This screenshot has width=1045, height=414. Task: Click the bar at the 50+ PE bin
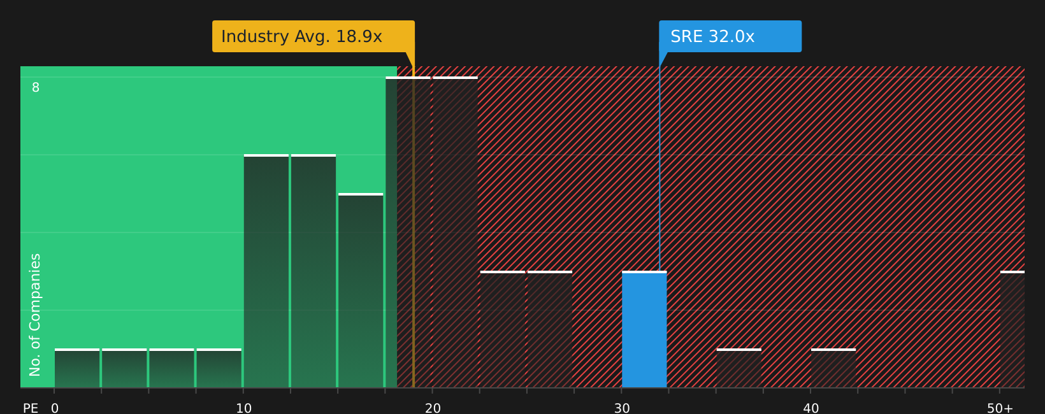click(1013, 329)
